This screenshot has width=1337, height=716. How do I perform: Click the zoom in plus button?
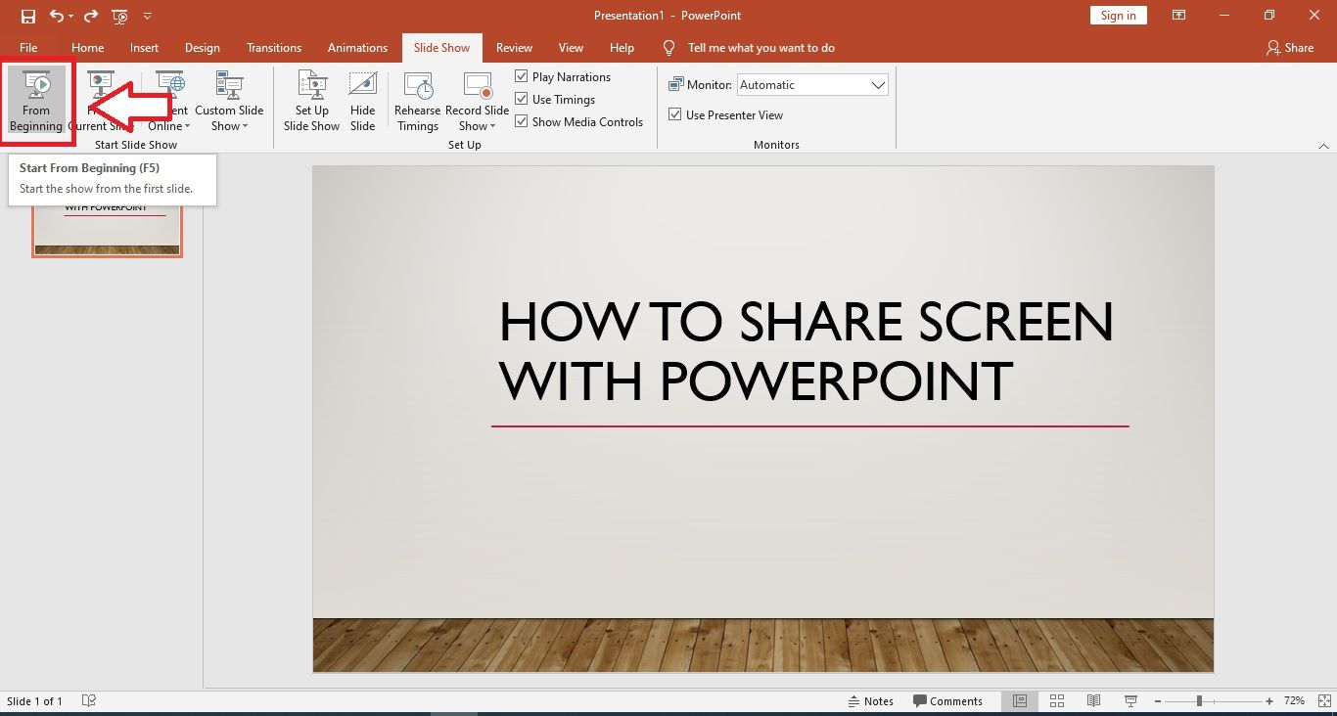(x=1269, y=700)
